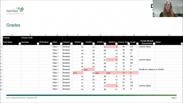Open the Campus filter dropdown

(x=71, y=44)
